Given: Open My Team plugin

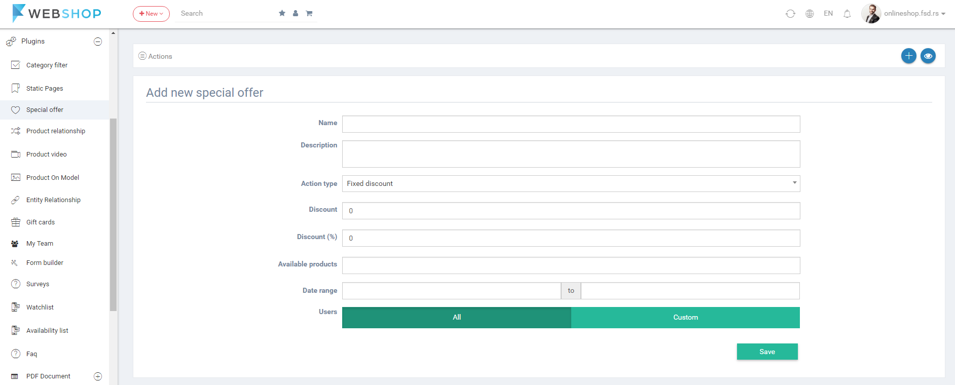Looking at the screenshot, I should pos(40,243).
